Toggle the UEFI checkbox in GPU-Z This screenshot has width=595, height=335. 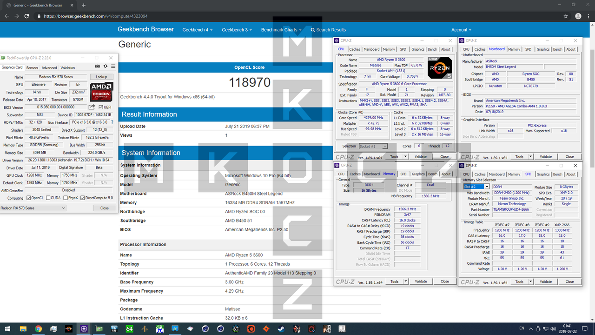pyautogui.click(x=101, y=107)
